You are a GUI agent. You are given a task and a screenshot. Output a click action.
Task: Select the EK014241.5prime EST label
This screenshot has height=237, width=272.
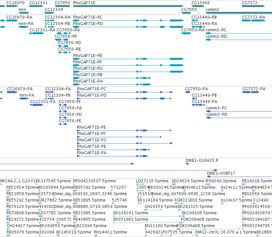tap(131, 213)
